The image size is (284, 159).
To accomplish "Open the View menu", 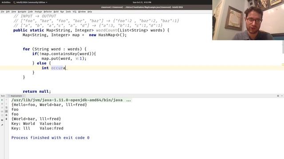I will tap(14, 12).
